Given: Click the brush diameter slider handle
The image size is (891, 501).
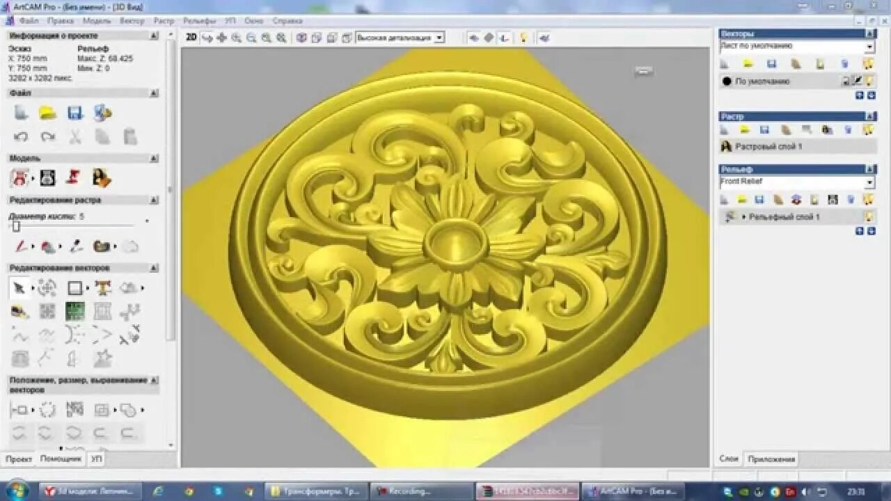Looking at the screenshot, I should point(16,226).
